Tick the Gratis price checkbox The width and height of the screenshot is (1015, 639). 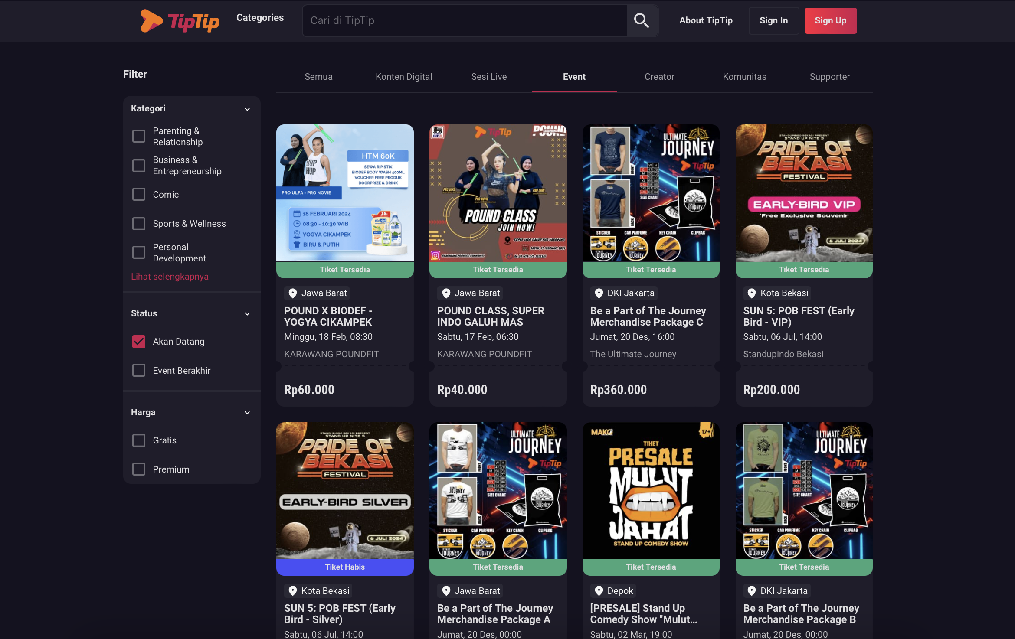tap(139, 440)
